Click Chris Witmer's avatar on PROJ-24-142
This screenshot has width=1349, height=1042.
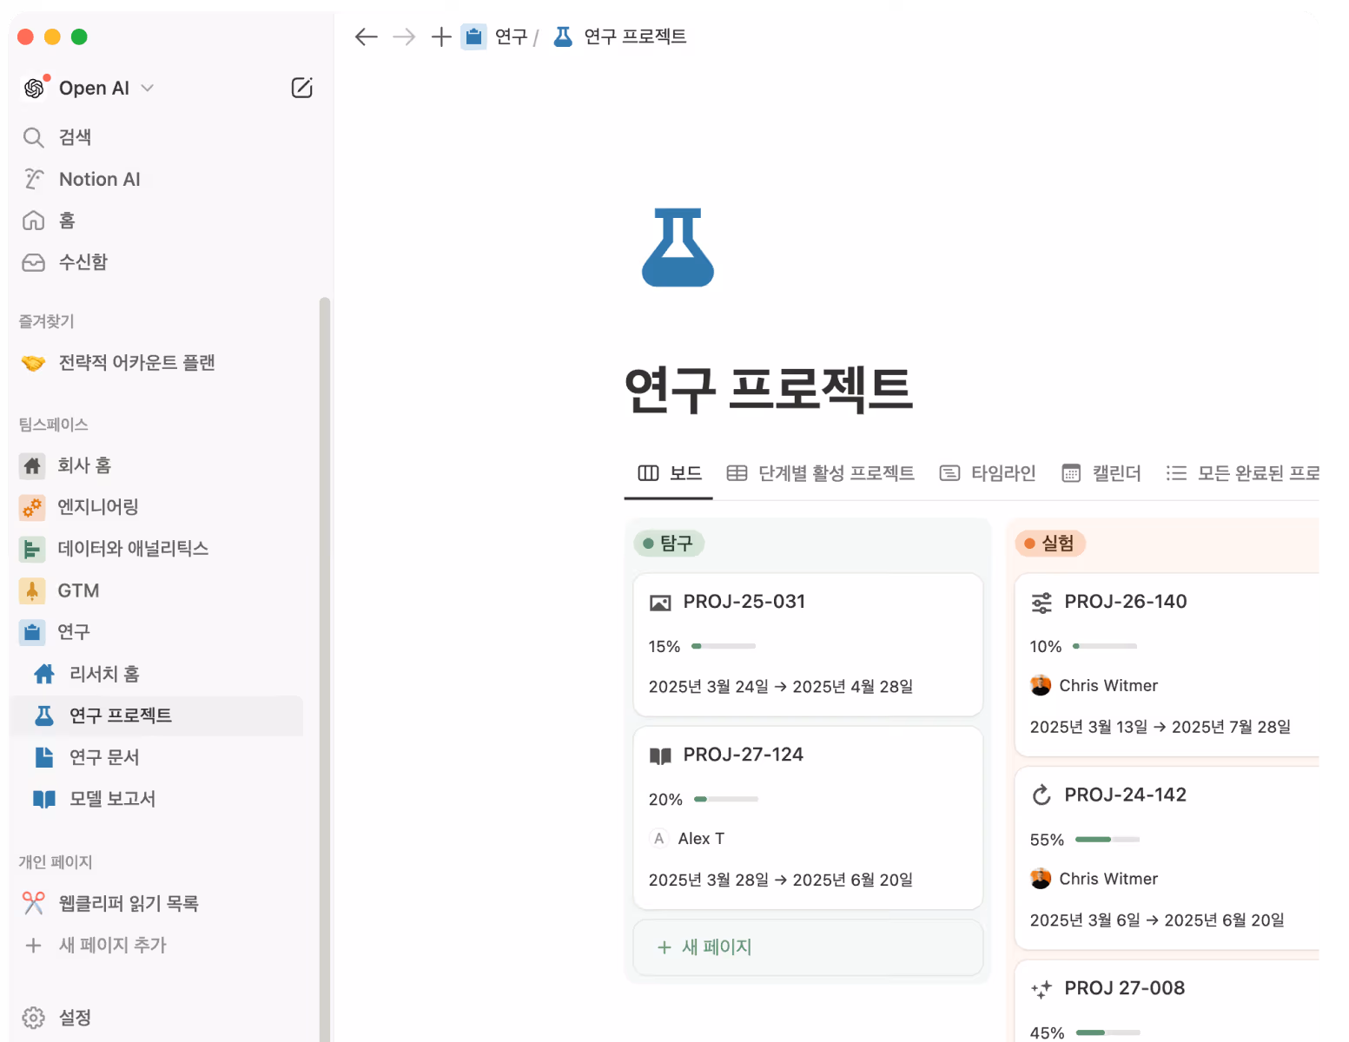pos(1040,879)
